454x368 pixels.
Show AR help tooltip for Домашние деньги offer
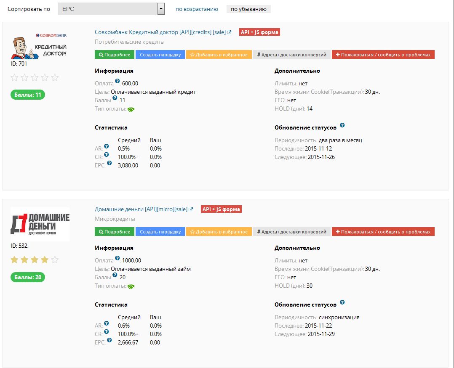(x=107, y=323)
